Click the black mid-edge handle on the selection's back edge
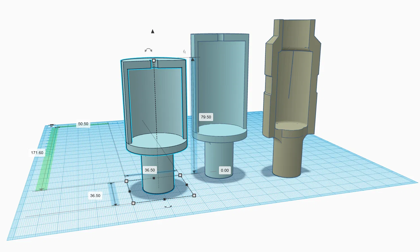420x252 pixels. tap(154, 178)
